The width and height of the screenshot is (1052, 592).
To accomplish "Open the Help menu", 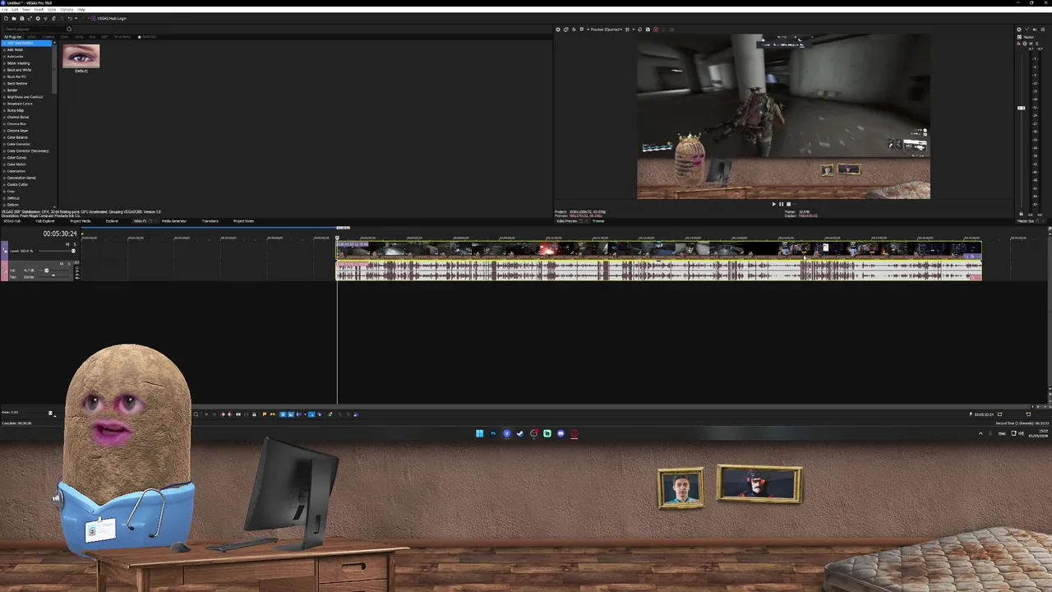I will [81, 10].
